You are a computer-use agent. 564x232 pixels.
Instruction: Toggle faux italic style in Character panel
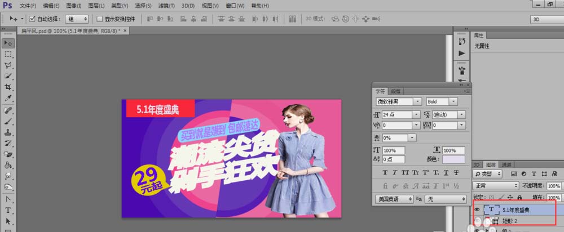tap(395, 173)
